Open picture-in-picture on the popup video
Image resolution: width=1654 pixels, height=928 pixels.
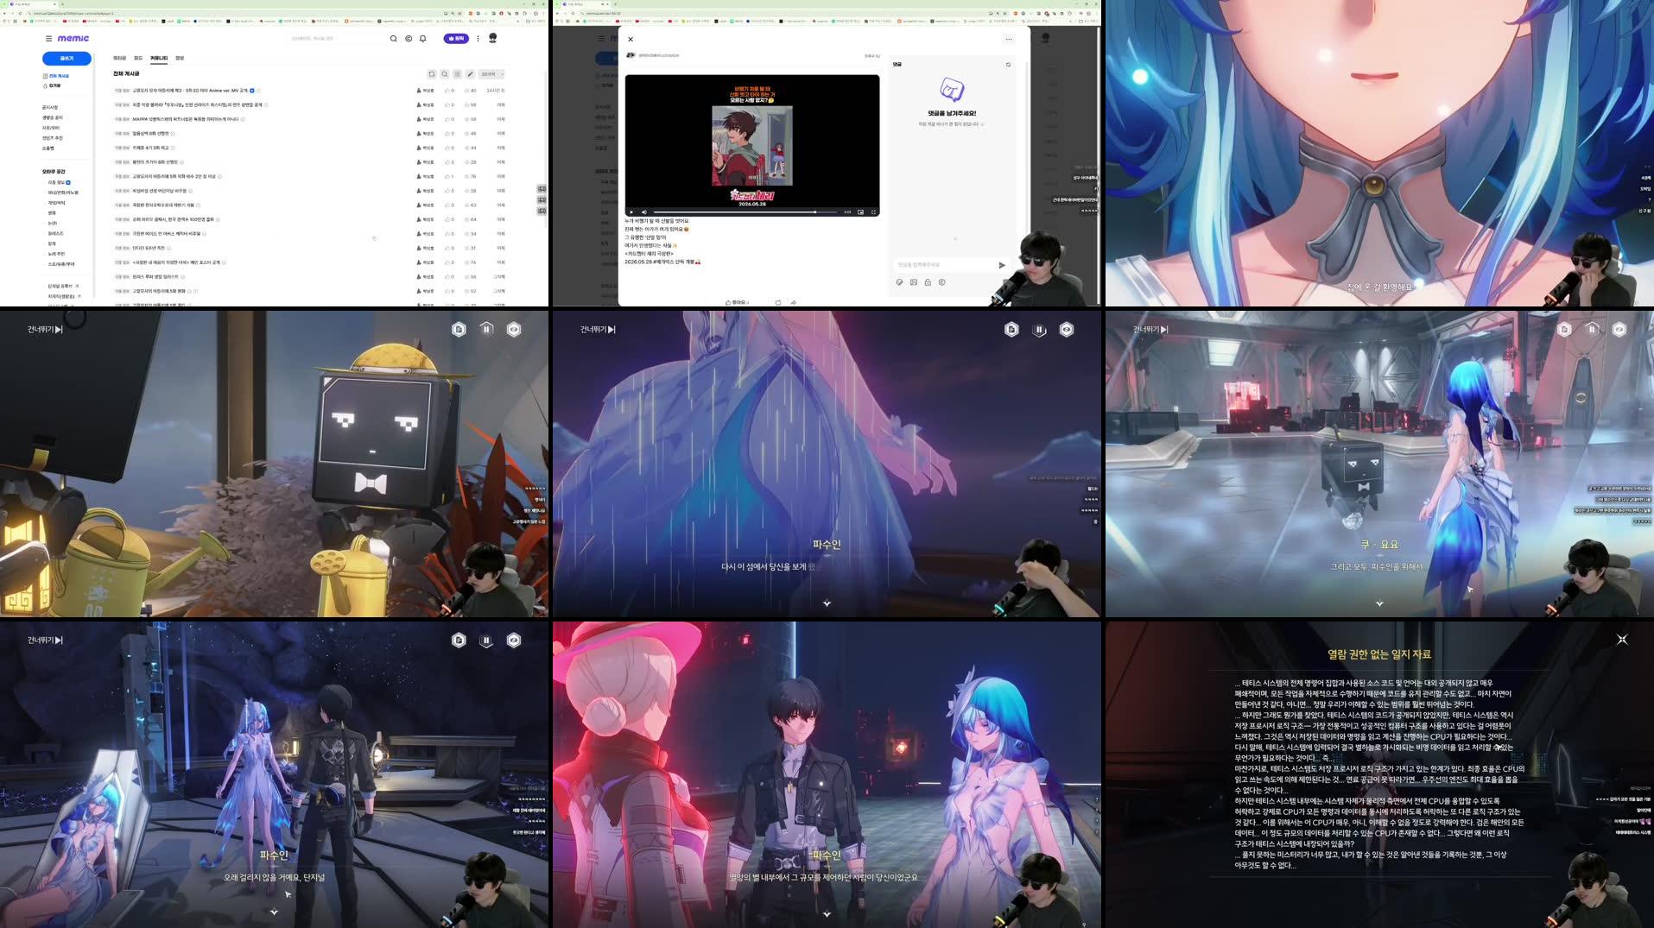860,211
